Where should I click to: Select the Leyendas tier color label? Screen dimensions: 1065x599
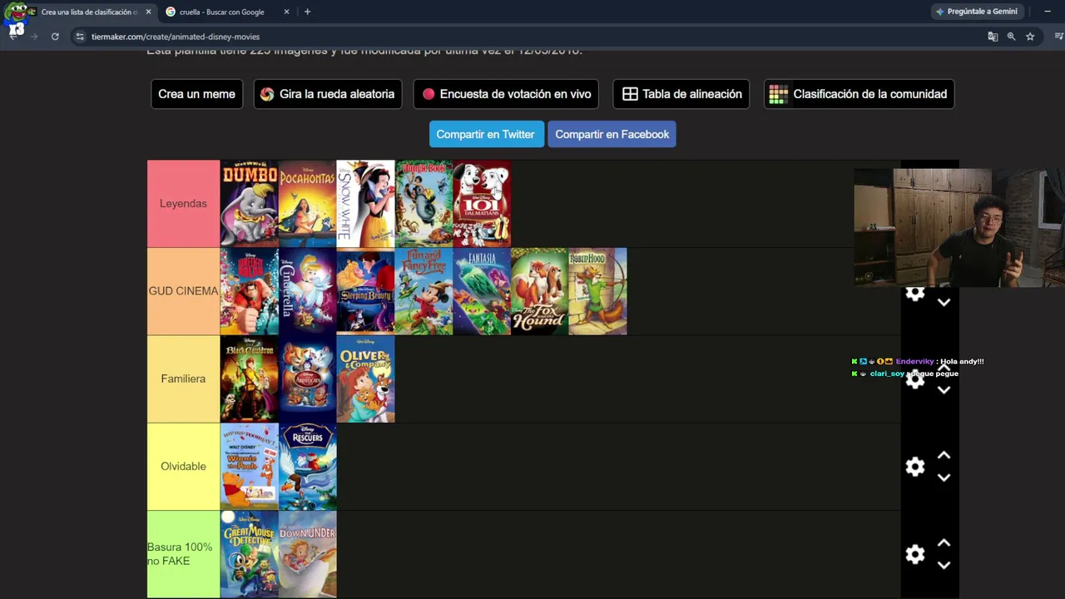point(183,204)
